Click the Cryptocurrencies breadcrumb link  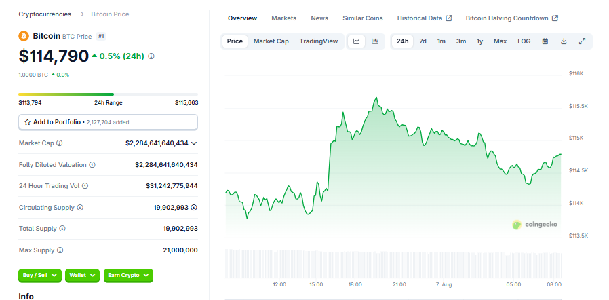click(x=45, y=14)
